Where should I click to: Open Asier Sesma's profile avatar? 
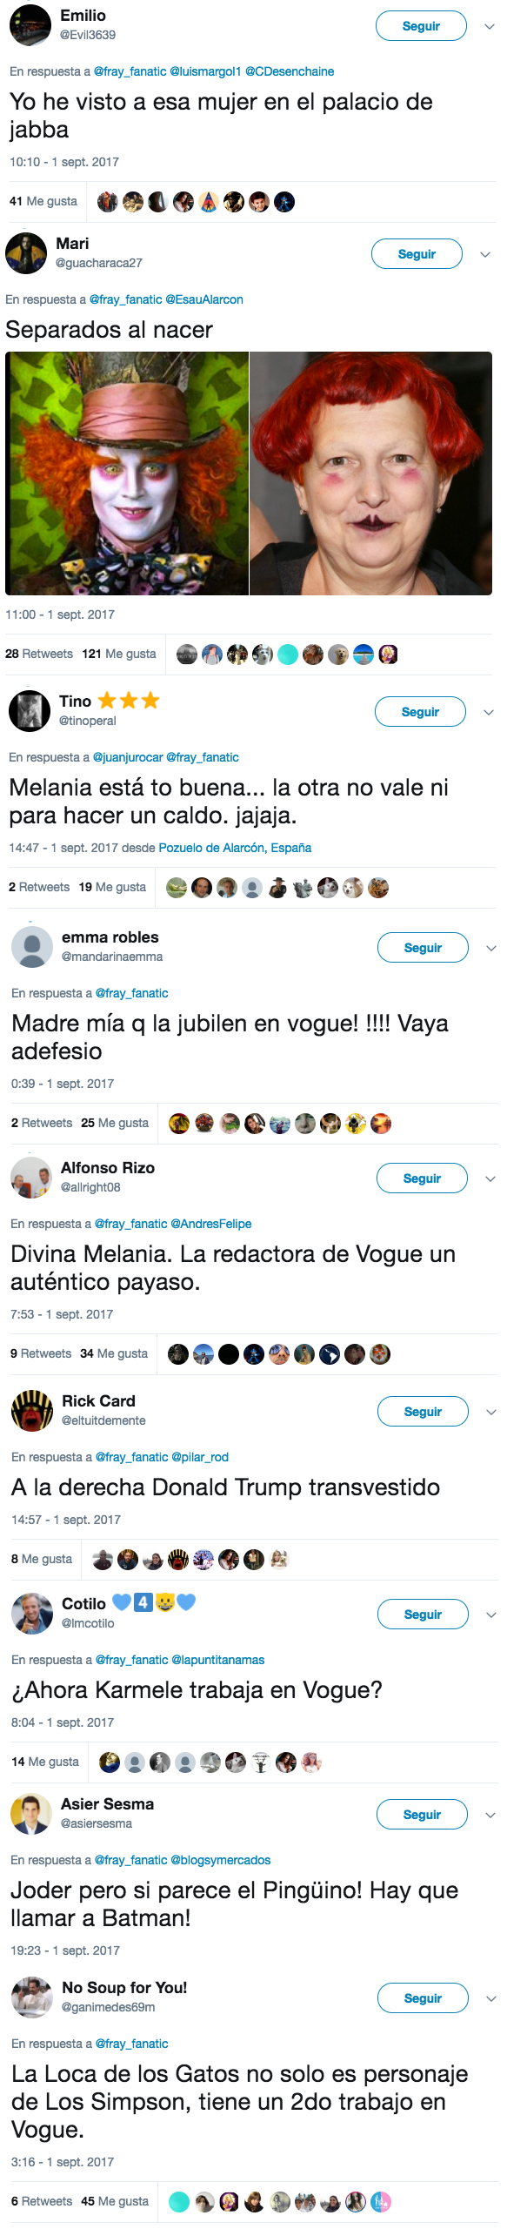[31, 1814]
